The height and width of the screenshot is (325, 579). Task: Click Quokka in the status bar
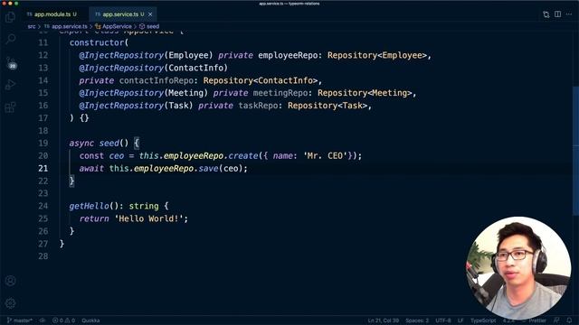(90, 320)
